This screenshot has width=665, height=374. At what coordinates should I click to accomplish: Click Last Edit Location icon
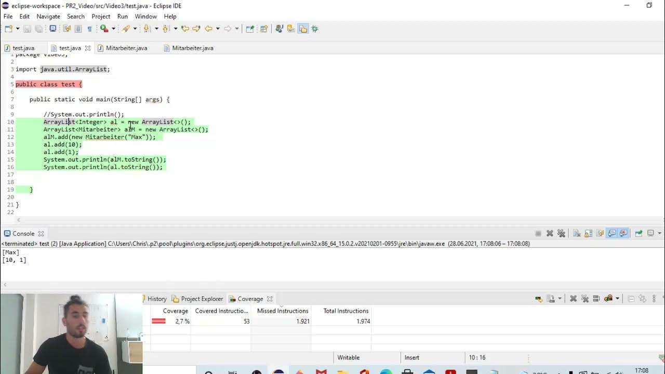coord(185,29)
